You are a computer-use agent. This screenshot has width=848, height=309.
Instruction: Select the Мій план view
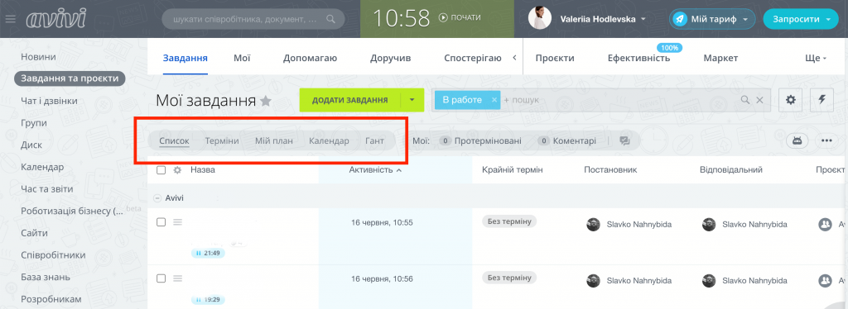(x=274, y=141)
